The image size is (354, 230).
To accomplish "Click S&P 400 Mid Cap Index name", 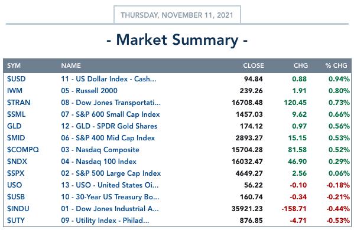I will coord(108,138).
